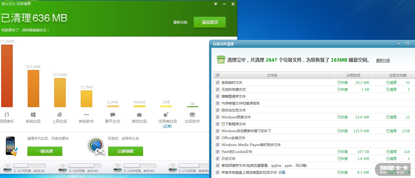Click the Windows logo system junk icon
Screen dimensions: 415x178
(x=33, y=115)
